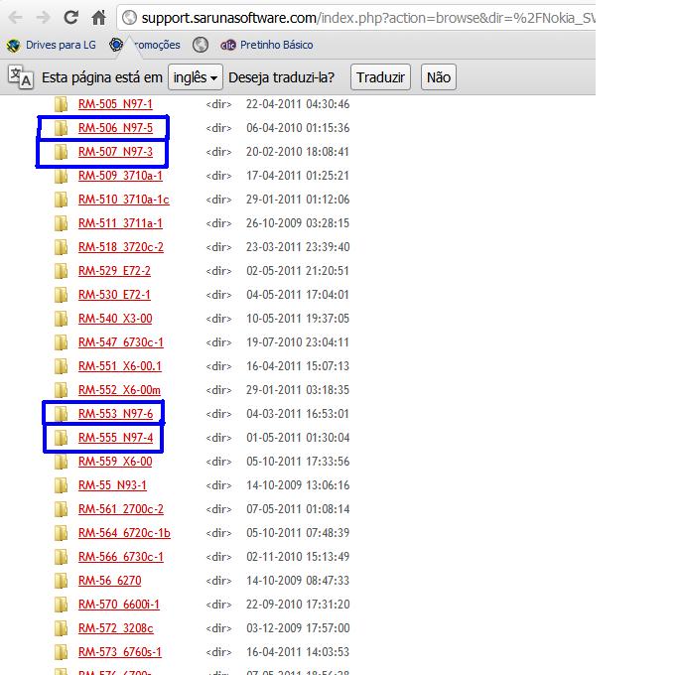Open the RM-509_3710a-1 folder link
This screenshot has height=675, width=678.
pyautogui.click(x=120, y=176)
